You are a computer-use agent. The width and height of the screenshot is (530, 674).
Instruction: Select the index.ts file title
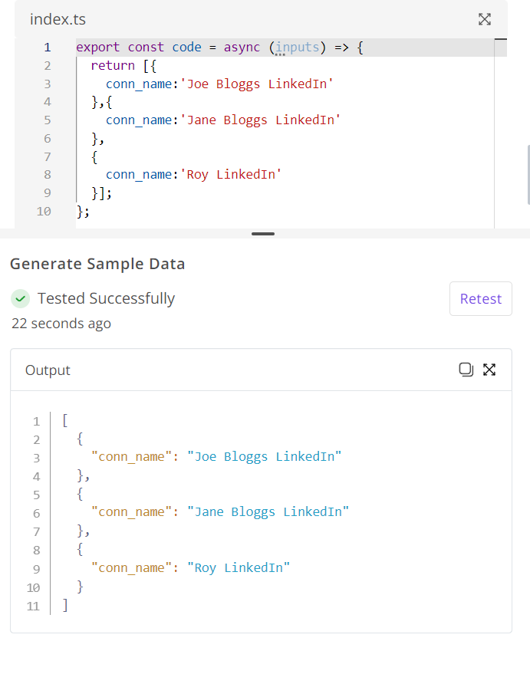58,19
